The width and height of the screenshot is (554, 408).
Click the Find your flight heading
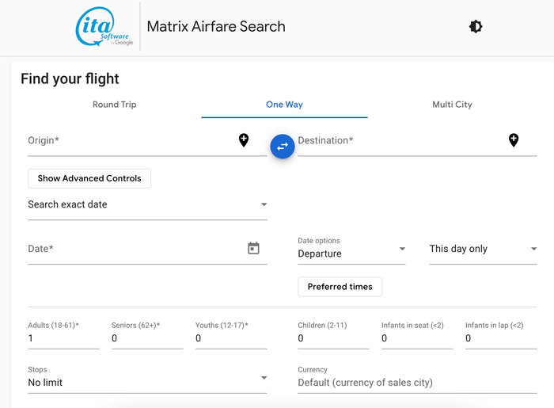(70, 79)
